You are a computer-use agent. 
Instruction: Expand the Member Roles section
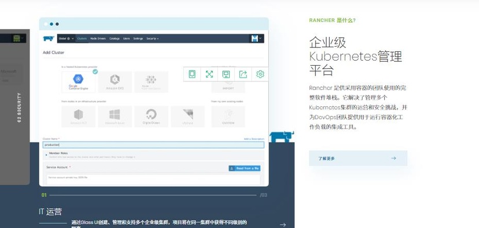(x=153, y=155)
